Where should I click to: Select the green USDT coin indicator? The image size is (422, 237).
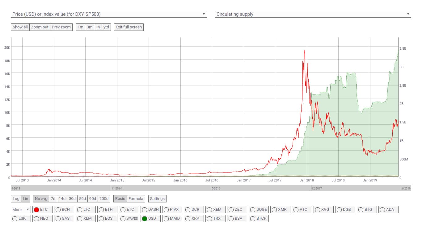(145, 219)
